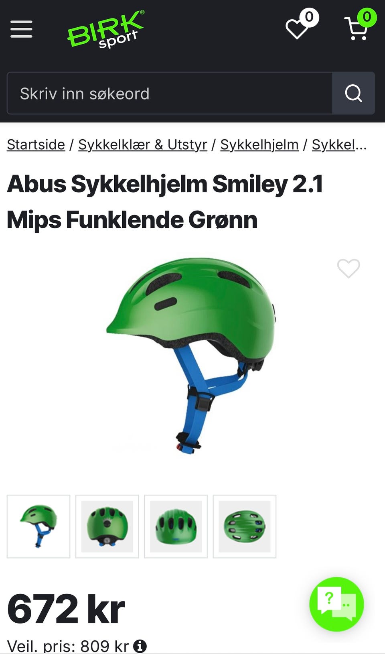Select the inside-view helmet thumbnail

tap(244, 526)
